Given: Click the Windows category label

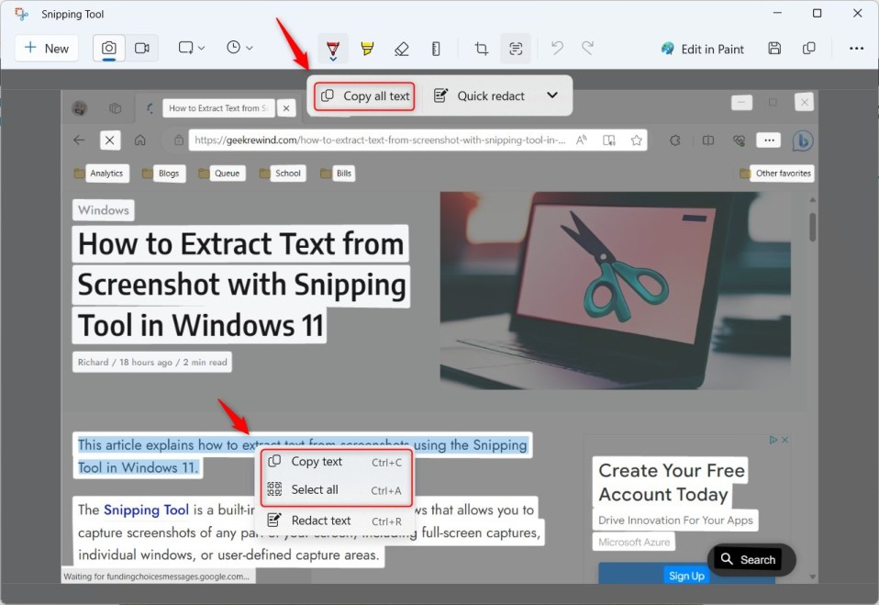Looking at the screenshot, I should click(x=103, y=210).
